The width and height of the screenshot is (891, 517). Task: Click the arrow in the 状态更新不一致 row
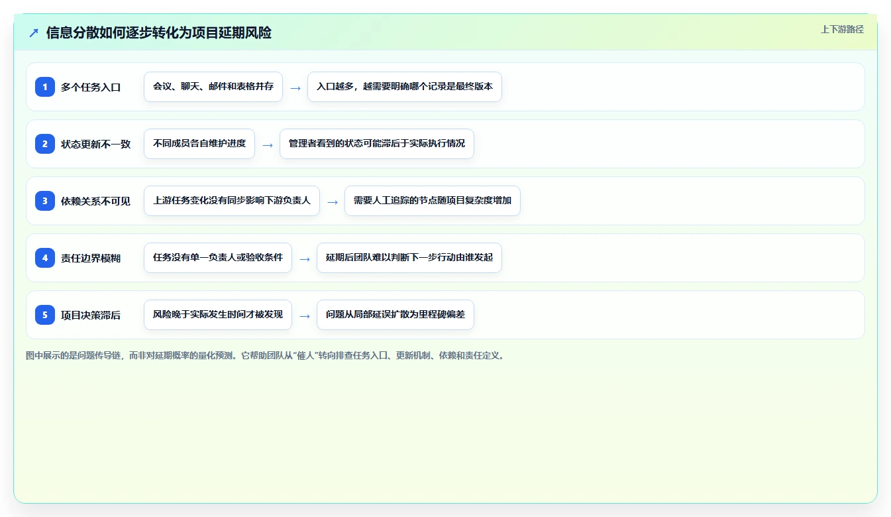tap(268, 144)
